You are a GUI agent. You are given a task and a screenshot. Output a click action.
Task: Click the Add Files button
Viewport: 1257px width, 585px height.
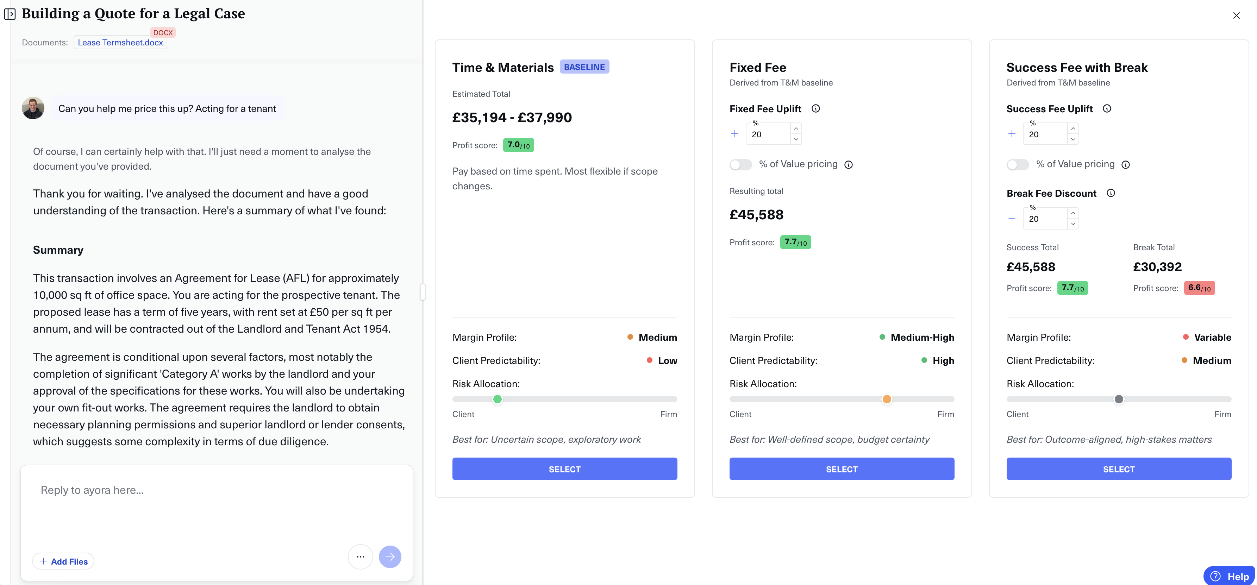click(x=63, y=561)
